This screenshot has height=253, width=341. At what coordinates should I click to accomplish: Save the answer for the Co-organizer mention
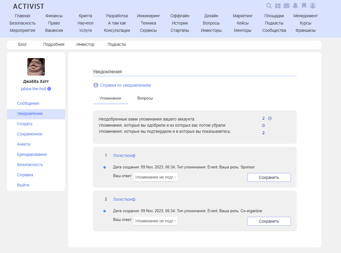(x=269, y=221)
